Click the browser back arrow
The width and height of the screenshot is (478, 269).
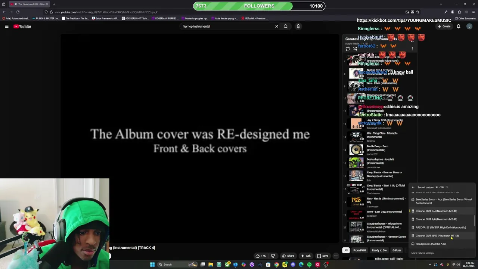[4, 12]
